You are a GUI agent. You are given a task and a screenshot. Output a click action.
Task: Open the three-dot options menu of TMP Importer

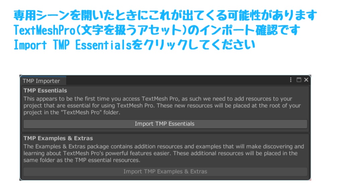click(x=291, y=80)
